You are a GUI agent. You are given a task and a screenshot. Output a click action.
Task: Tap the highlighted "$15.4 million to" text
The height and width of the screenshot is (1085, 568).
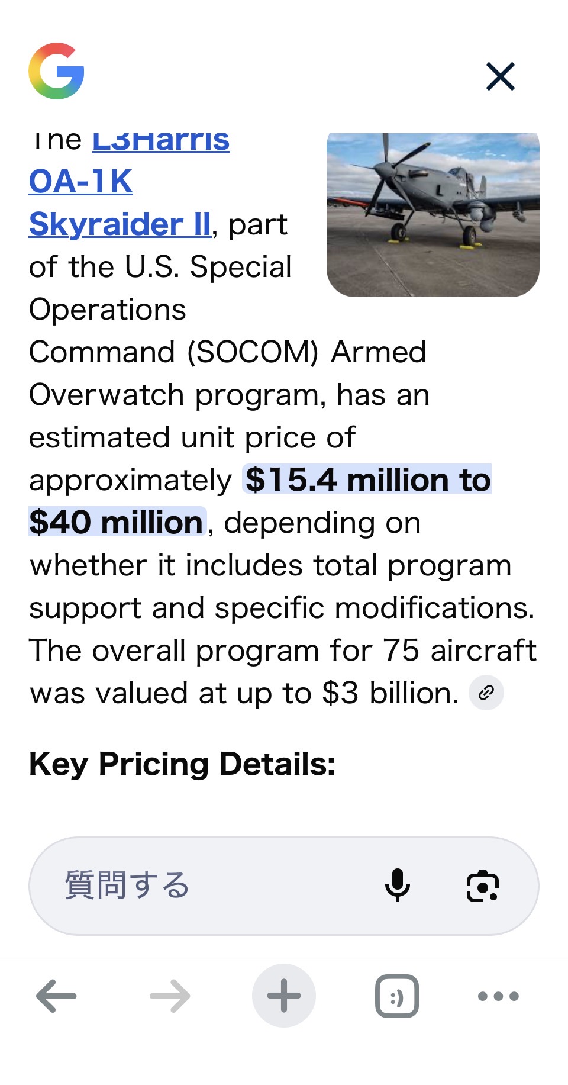coord(367,479)
